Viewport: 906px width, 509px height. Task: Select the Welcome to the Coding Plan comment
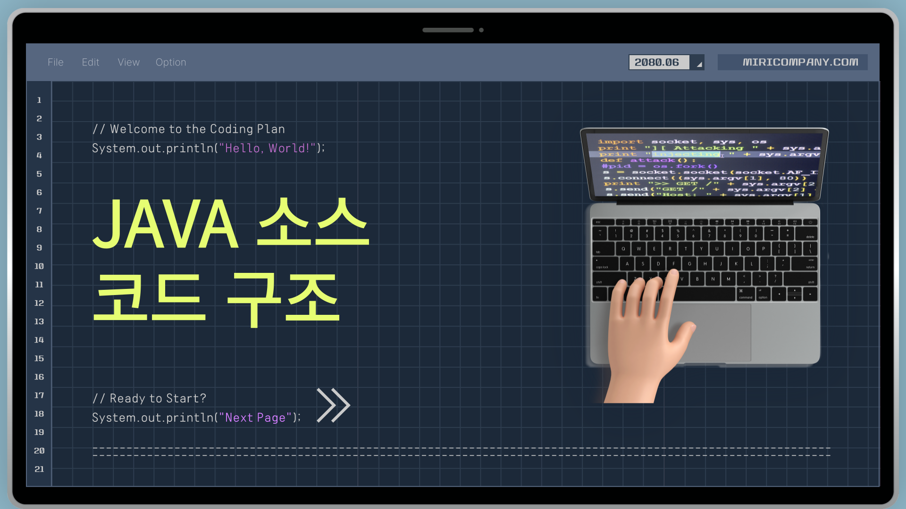(x=189, y=129)
